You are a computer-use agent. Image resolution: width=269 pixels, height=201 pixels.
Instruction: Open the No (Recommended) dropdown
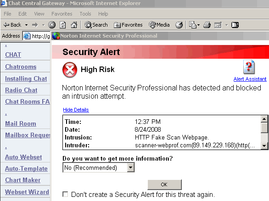[99, 167]
